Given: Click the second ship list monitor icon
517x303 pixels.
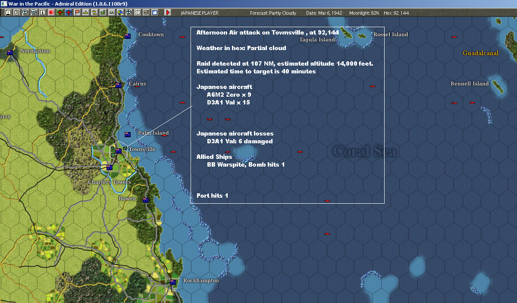Looking at the screenshot, I should [34, 13].
